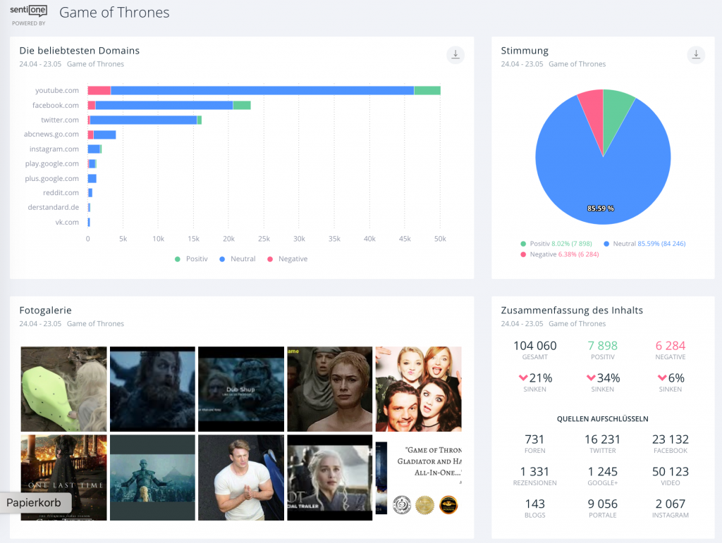Open the Night King photo thumbnail
This screenshot has height=543, width=722.
[152, 477]
